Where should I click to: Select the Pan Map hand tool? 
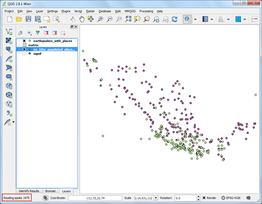(82, 19)
